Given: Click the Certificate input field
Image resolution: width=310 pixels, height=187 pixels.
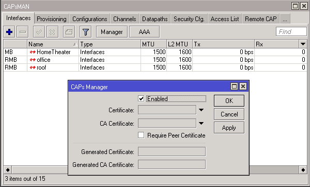Looking at the screenshot, I should pos(167,110).
